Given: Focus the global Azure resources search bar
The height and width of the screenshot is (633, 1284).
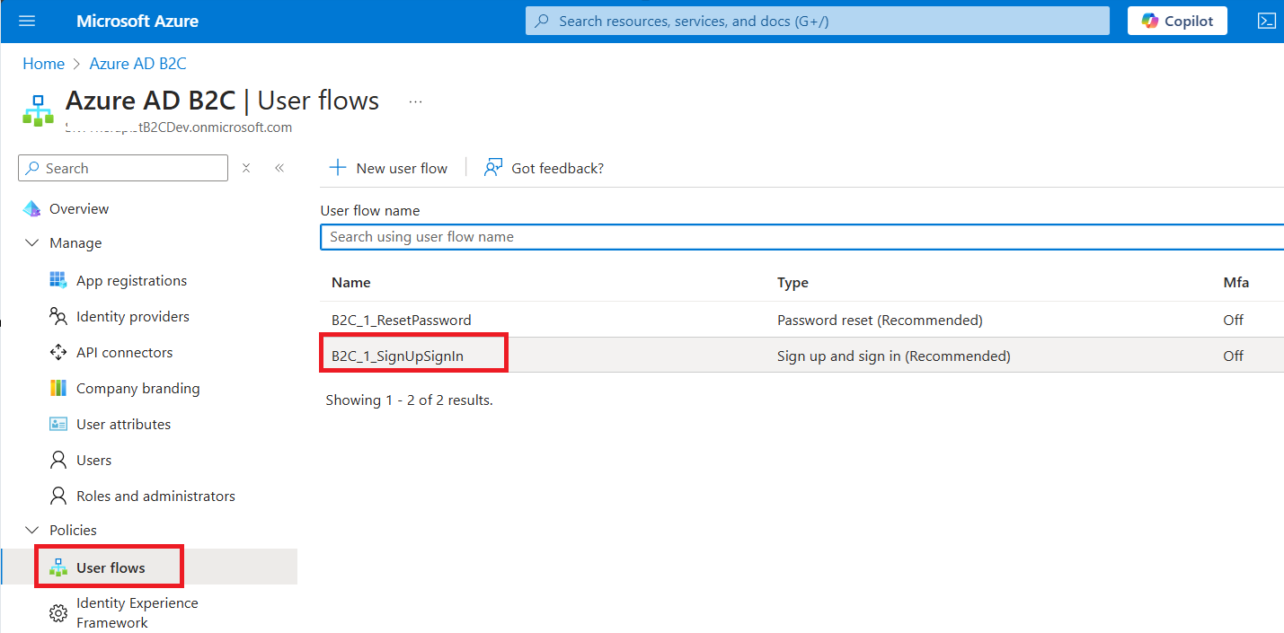Looking at the screenshot, I should click(x=818, y=21).
